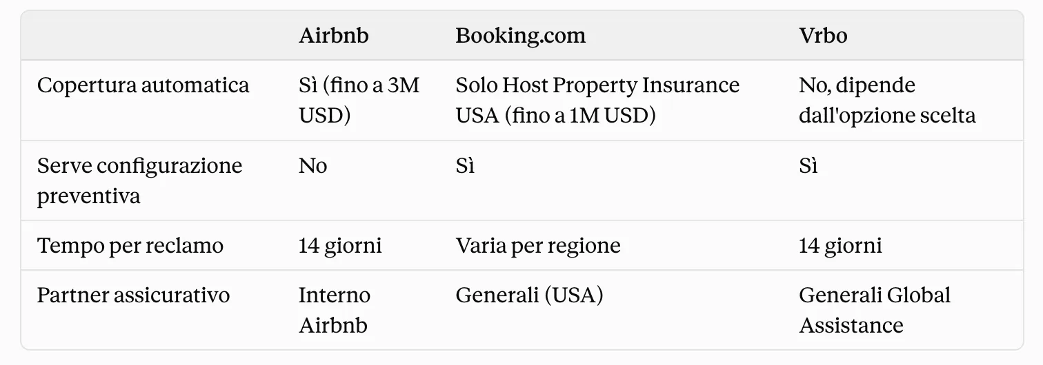Viewport: 1043px width, 365px height.
Task: Select Booking.com's Sì cell for configurazione preventiva
Action: click(465, 166)
